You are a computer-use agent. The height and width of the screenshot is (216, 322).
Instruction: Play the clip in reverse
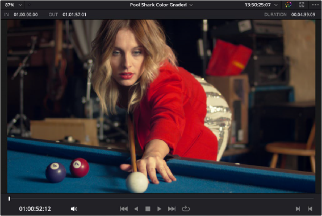point(136,209)
